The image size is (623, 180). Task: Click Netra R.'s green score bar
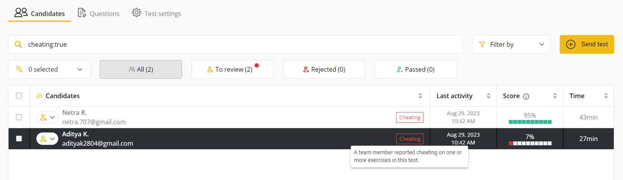point(530,122)
